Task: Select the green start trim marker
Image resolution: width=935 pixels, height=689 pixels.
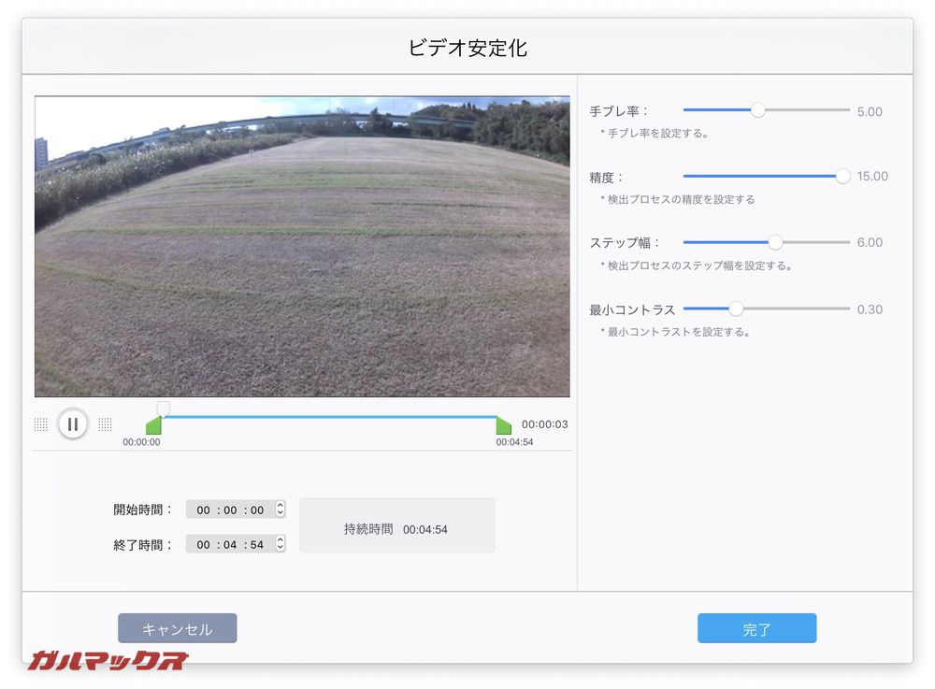Action: pos(154,426)
